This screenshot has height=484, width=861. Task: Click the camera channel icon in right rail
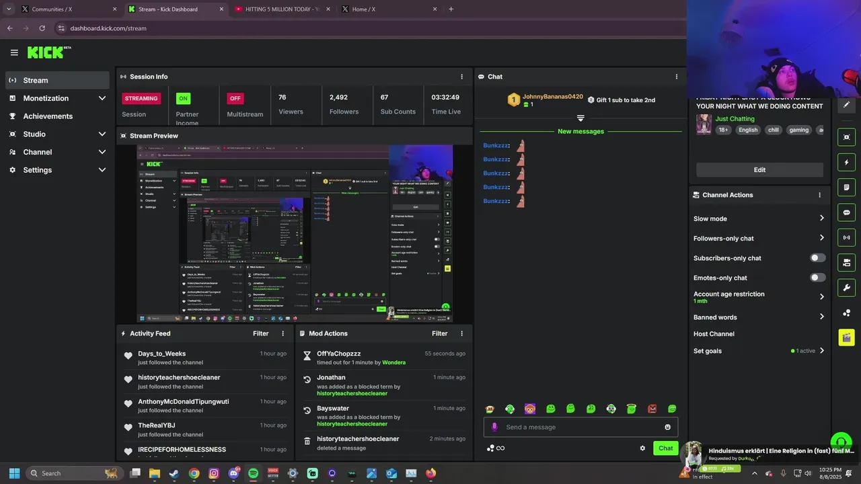(846, 262)
